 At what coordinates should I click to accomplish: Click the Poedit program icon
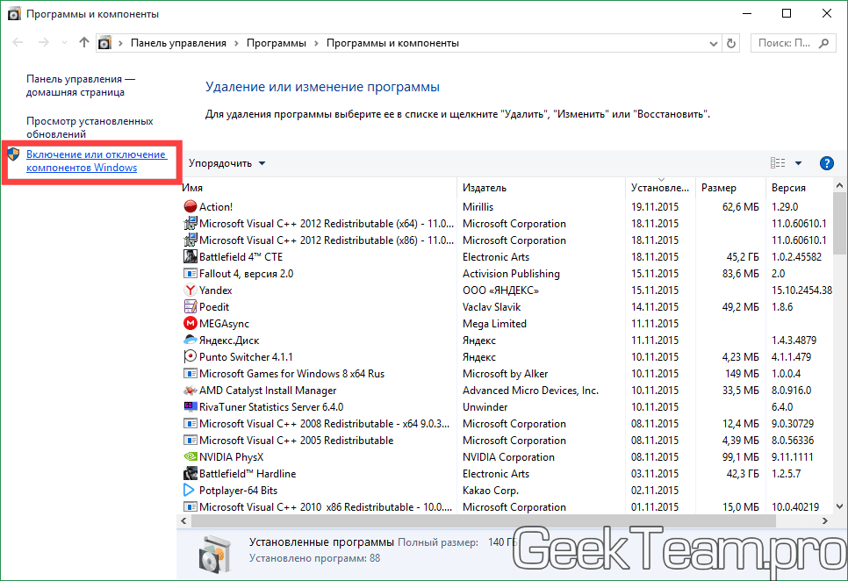tap(190, 307)
